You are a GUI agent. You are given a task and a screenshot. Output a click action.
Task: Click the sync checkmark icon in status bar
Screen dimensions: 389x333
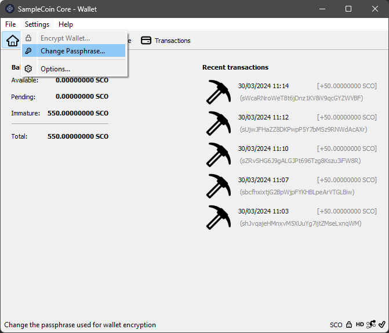381,325
